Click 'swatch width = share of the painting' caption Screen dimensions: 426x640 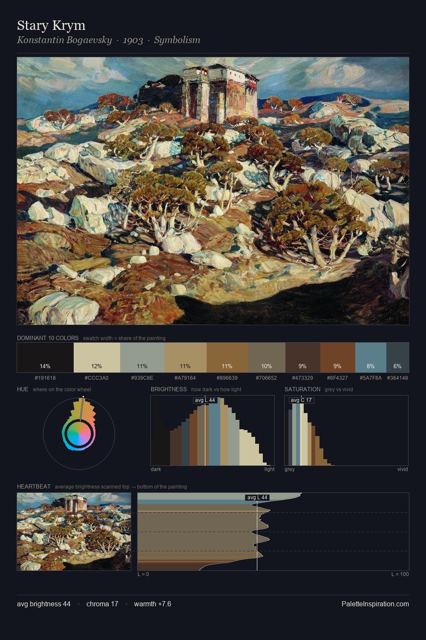tap(124, 338)
